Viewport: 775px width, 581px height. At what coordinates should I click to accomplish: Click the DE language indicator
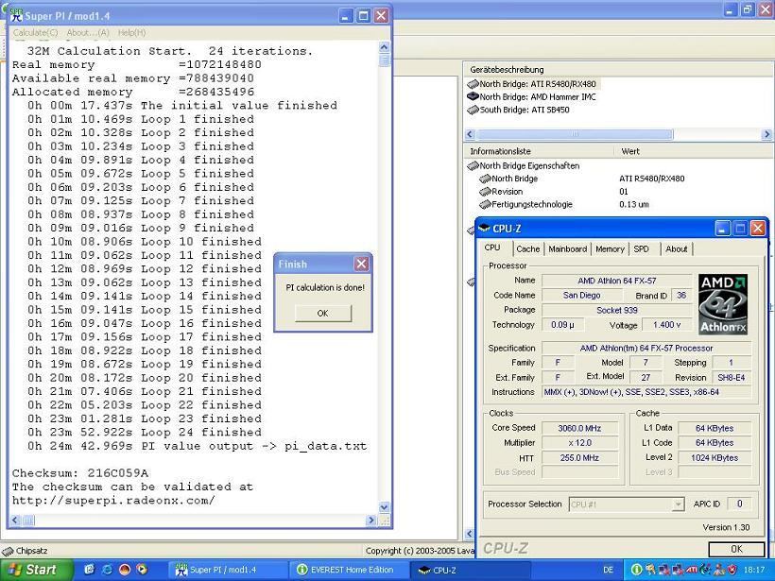point(608,570)
